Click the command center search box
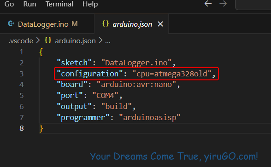Viewport: 271px width, 167px height. coord(253,5)
